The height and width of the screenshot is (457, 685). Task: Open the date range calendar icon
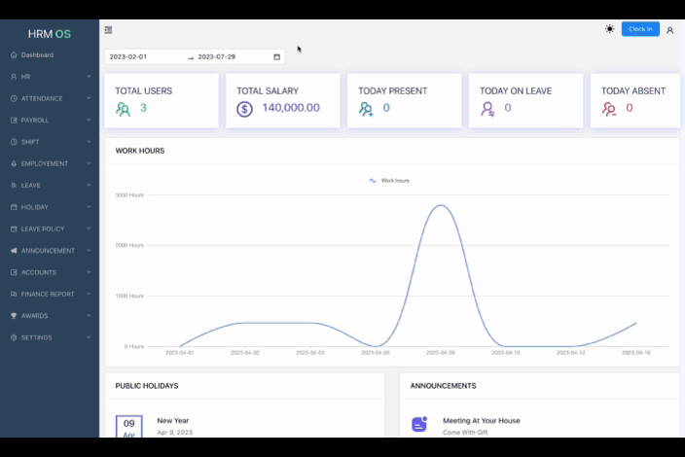pyautogui.click(x=276, y=56)
